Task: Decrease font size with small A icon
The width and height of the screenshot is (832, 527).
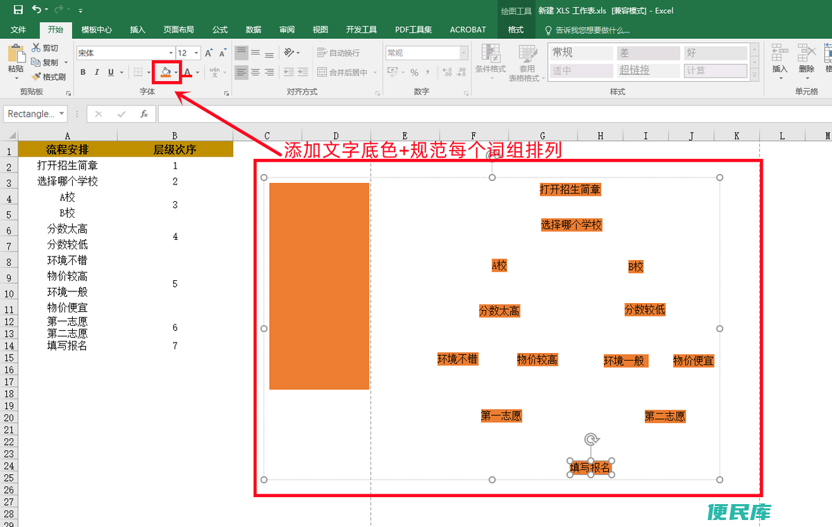Action: pos(223,53)
